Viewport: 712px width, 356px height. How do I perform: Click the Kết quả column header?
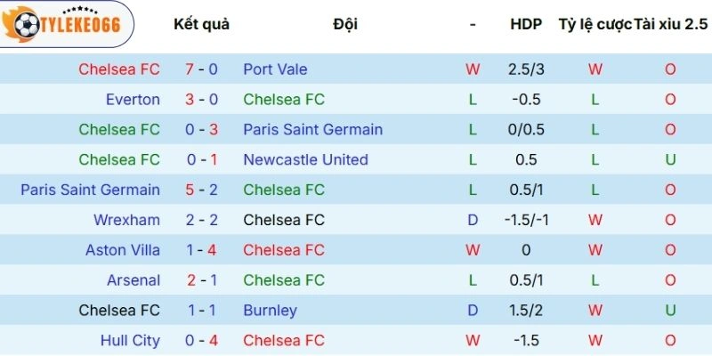201,24
